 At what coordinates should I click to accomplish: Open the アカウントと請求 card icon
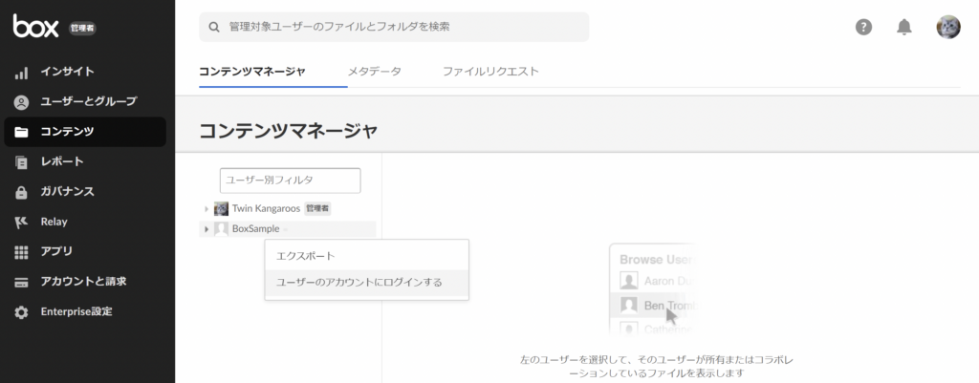tap(21, 282)
